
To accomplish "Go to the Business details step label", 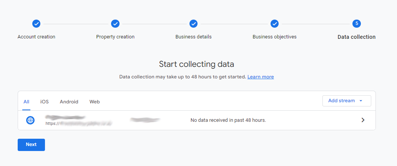I will (x=193, y=37).
